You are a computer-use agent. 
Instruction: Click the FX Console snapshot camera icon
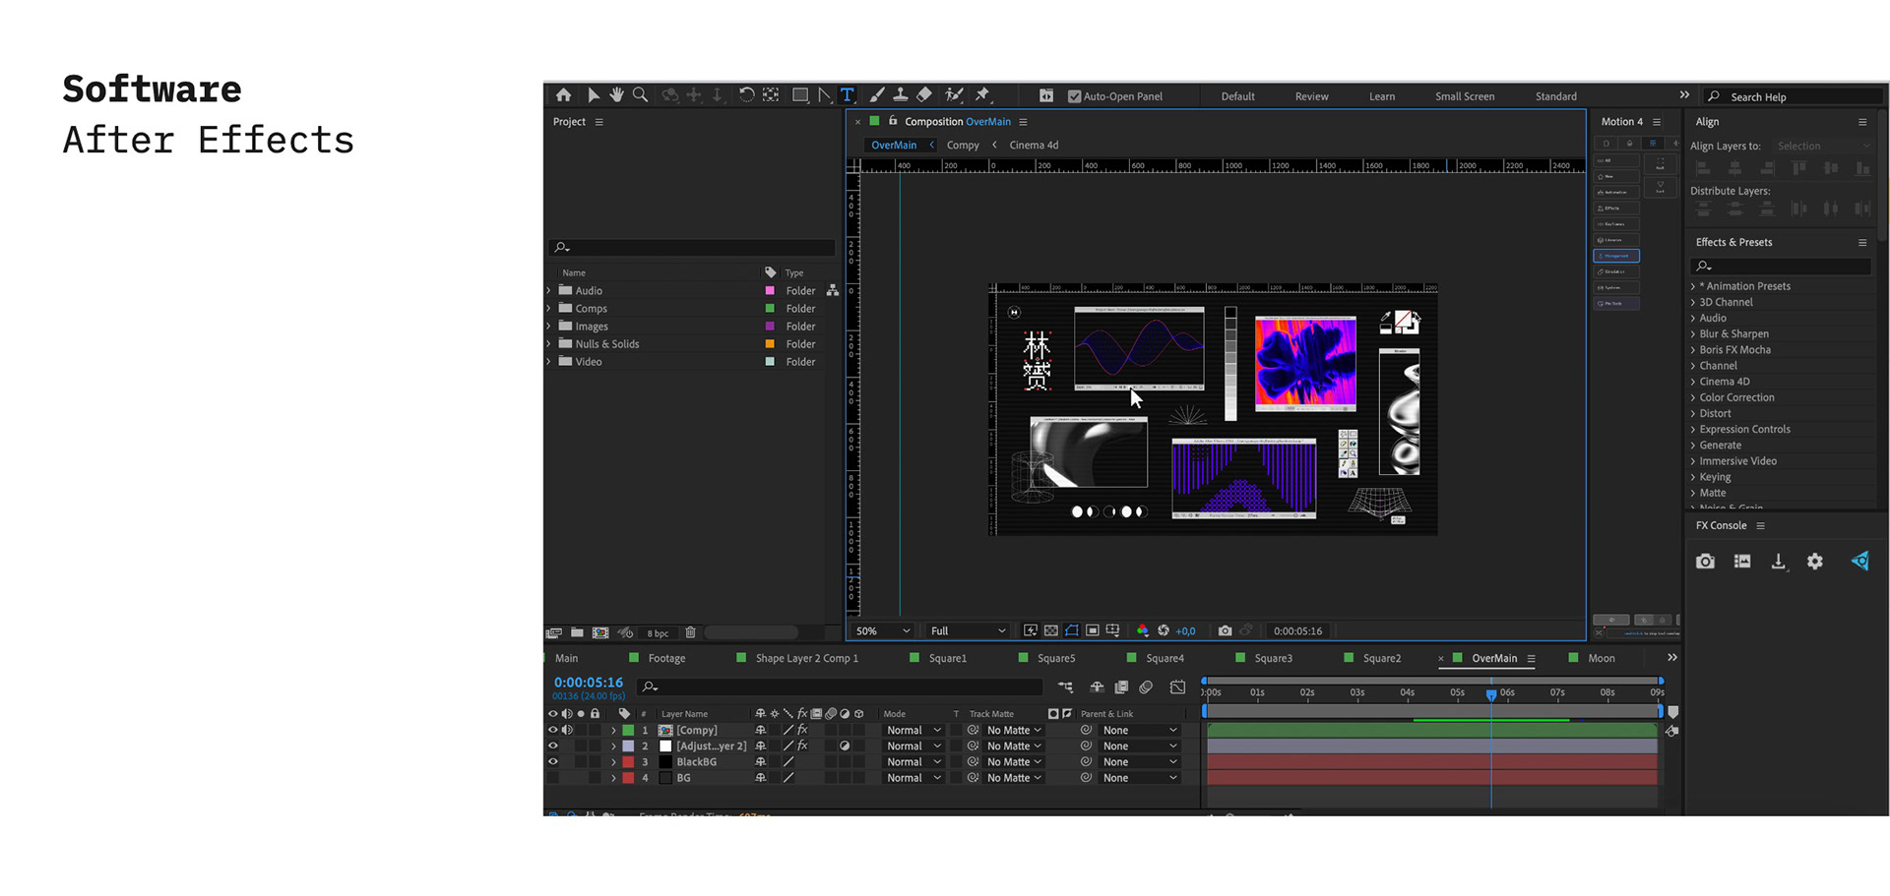click(1705, 562)
